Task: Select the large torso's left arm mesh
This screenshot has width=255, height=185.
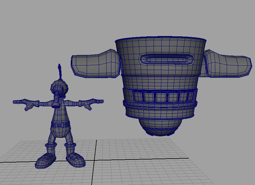Action: [x=96, y=64]
